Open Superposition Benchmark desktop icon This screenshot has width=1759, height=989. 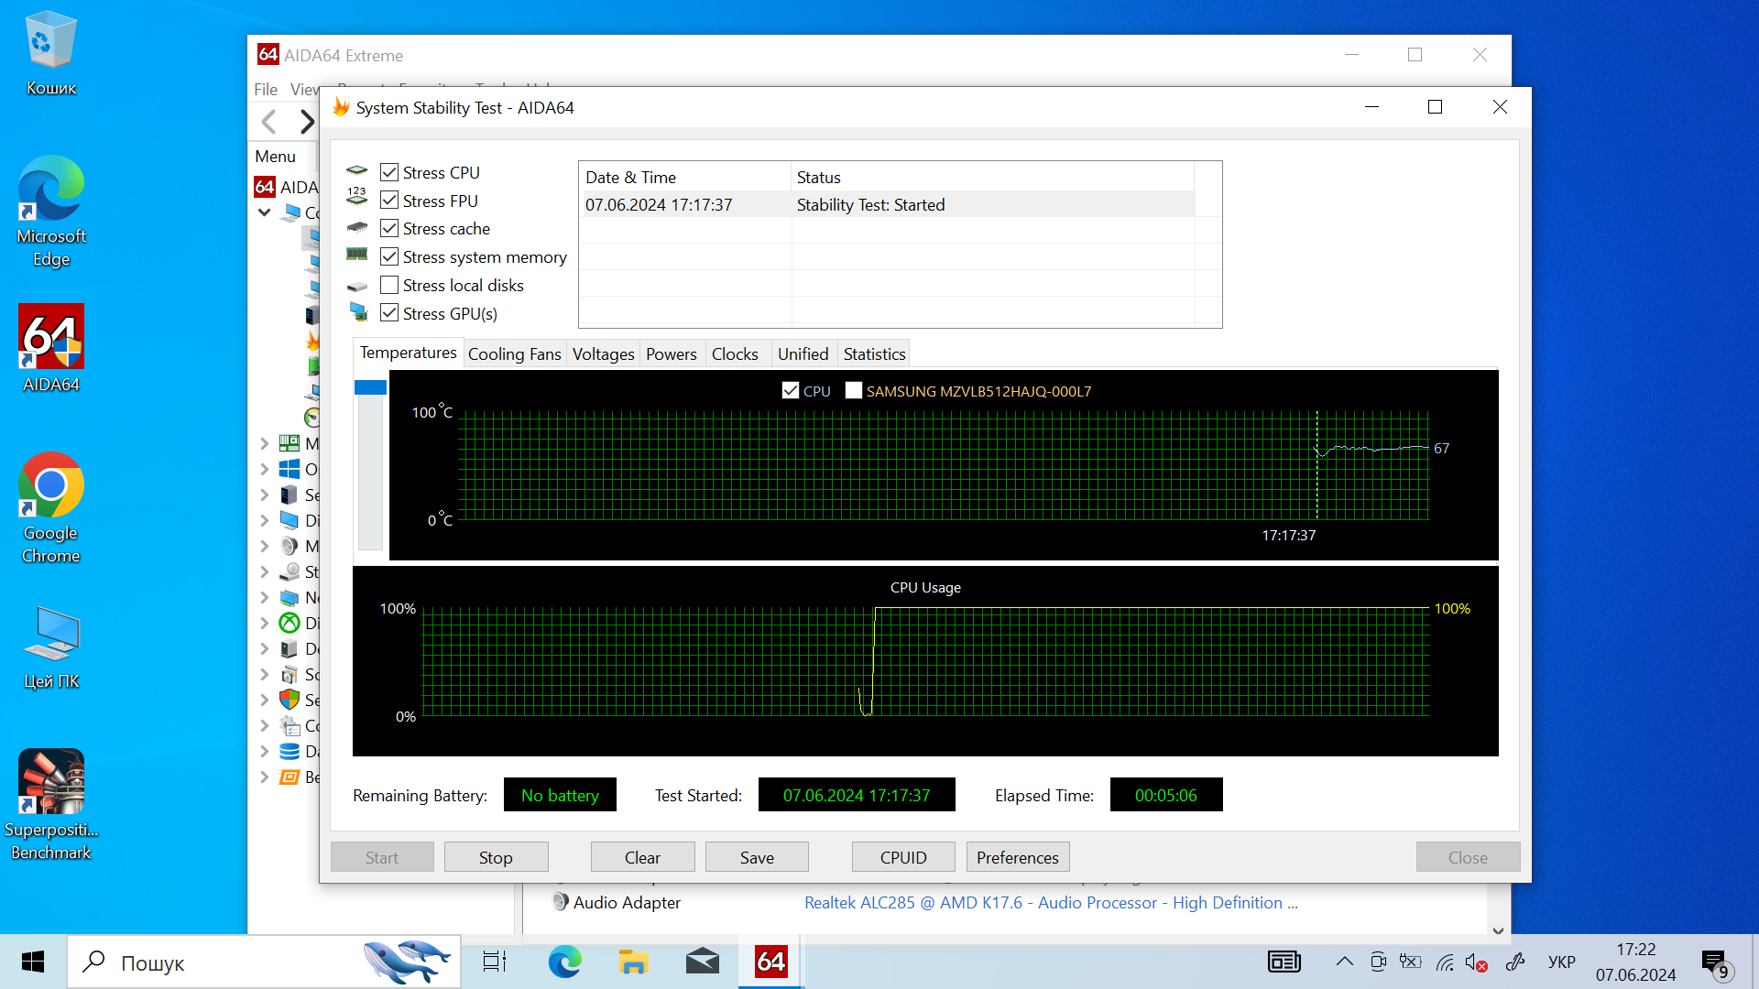(x=51, y=781)
